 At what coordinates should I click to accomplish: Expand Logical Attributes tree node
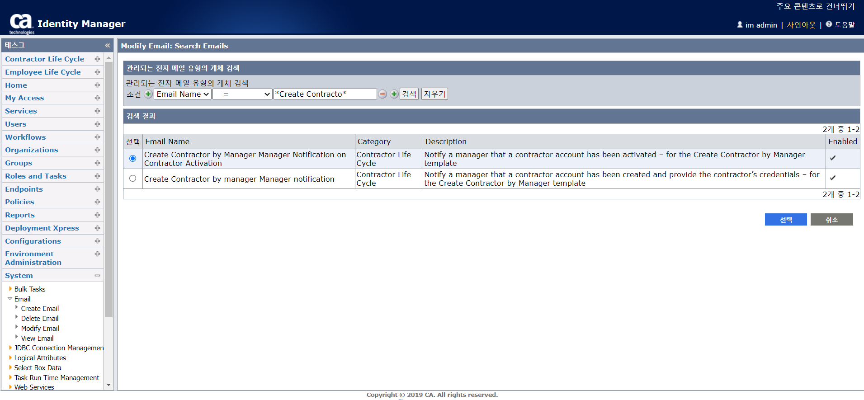click(10, 358)
